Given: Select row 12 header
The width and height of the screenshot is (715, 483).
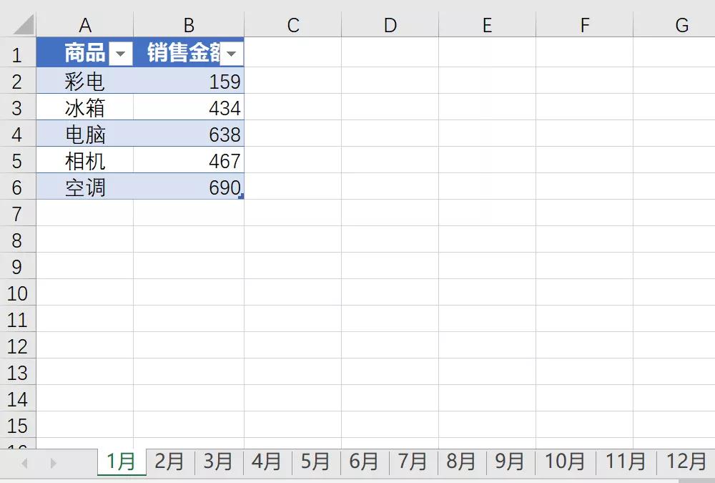Looking at the screenshot, I should click(17, 346).
